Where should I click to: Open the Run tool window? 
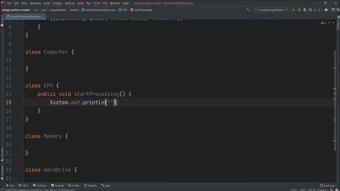tap(10, 185)
